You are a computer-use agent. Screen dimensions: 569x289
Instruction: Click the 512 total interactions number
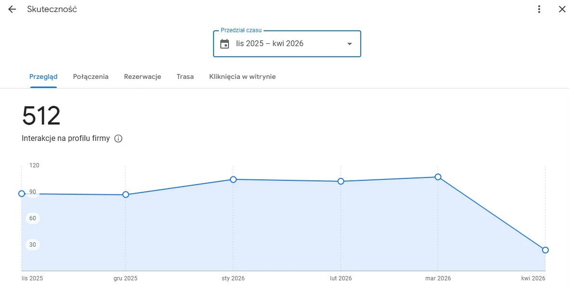(x=41, y=116)
